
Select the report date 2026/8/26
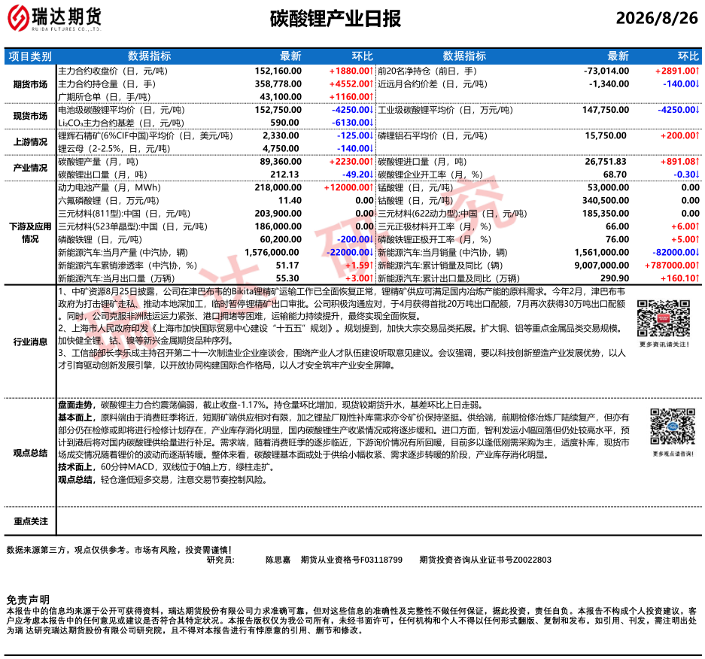[657, 18]
